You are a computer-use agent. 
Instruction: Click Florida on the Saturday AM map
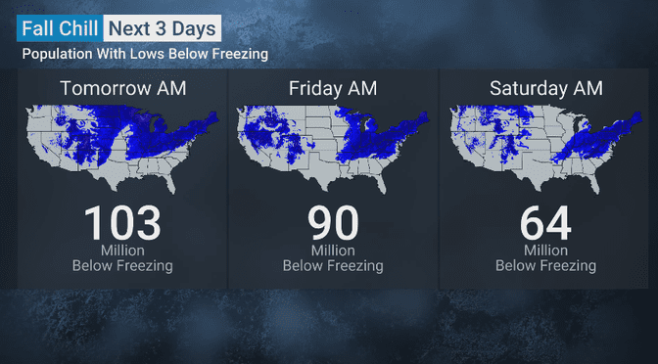tap(593, 183)
